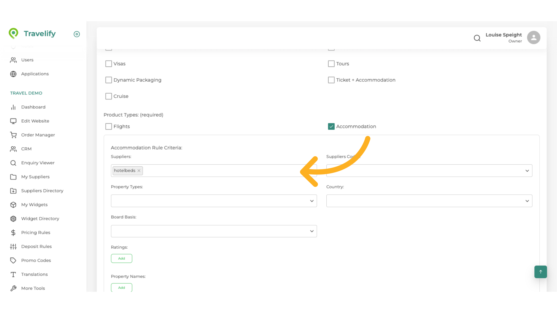Check the Dynamic Packaging option
Image resolution: width=557 pixels, height=313 pixels.
(x=108, y=80)
